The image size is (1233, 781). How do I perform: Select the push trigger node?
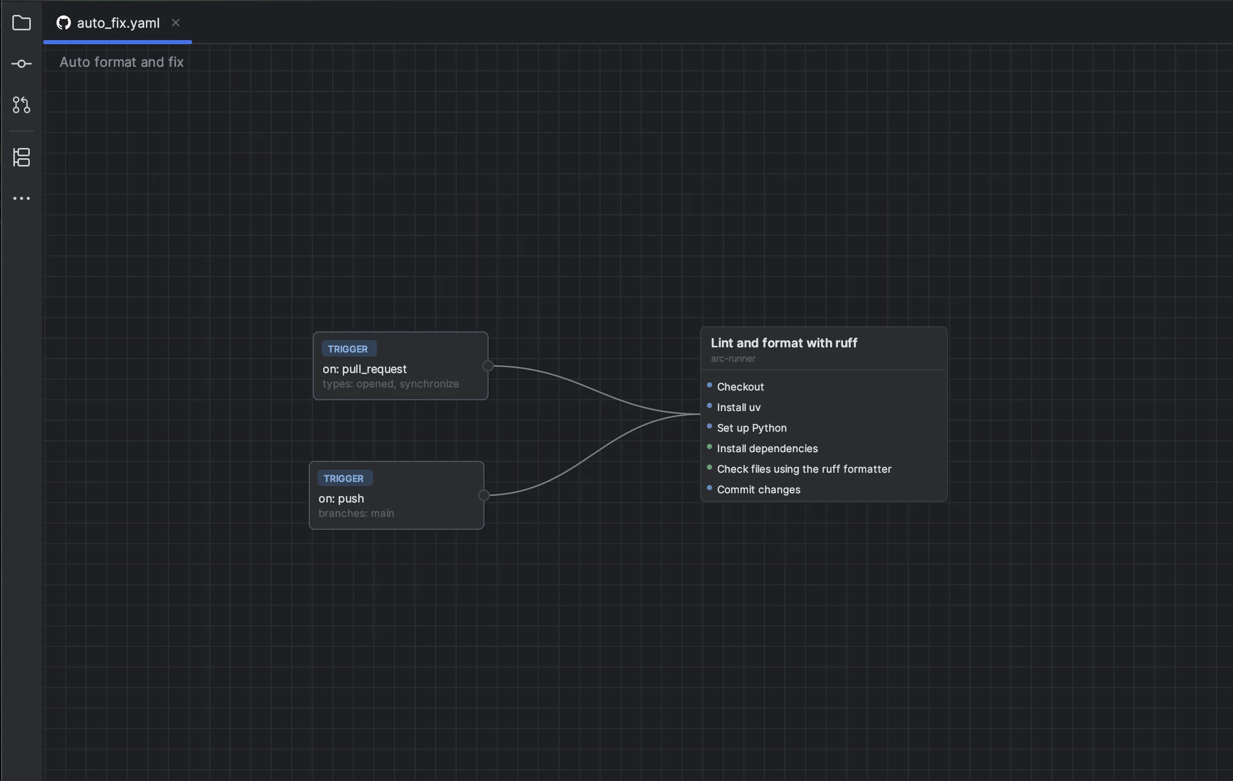(397, 495)
